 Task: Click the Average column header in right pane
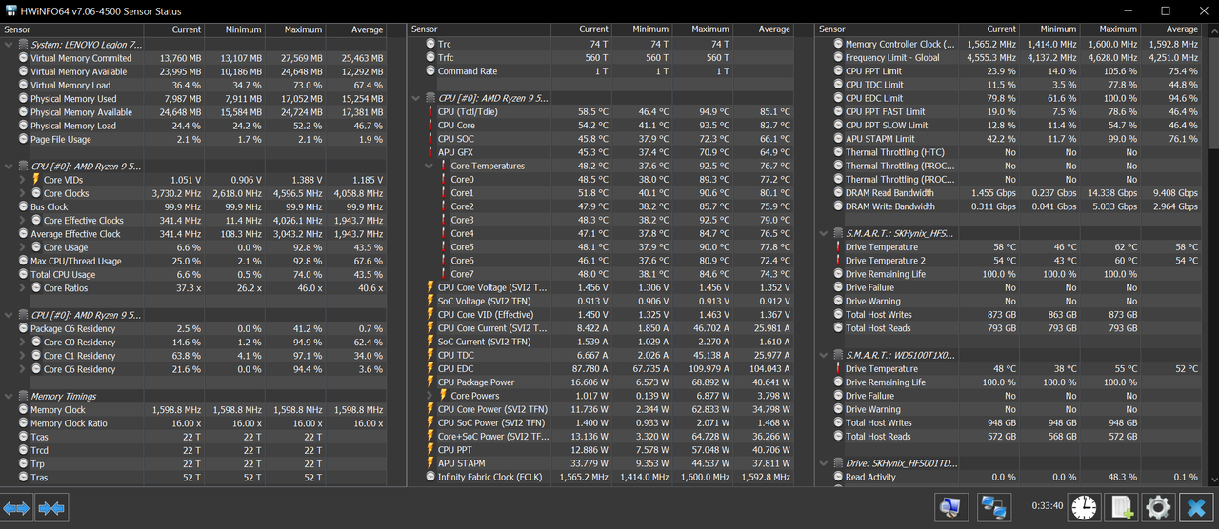[1172, 29]
